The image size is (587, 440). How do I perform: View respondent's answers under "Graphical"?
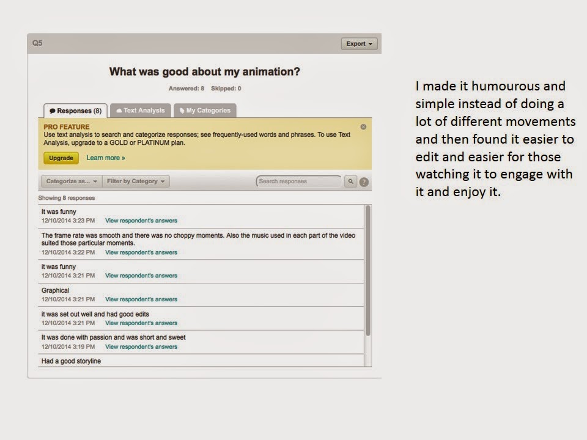pyautogui.click(x=141, y=299)
